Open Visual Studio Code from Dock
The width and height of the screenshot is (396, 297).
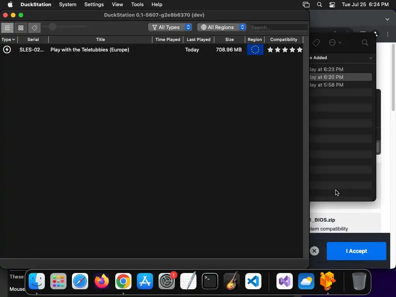coord(253,281)
